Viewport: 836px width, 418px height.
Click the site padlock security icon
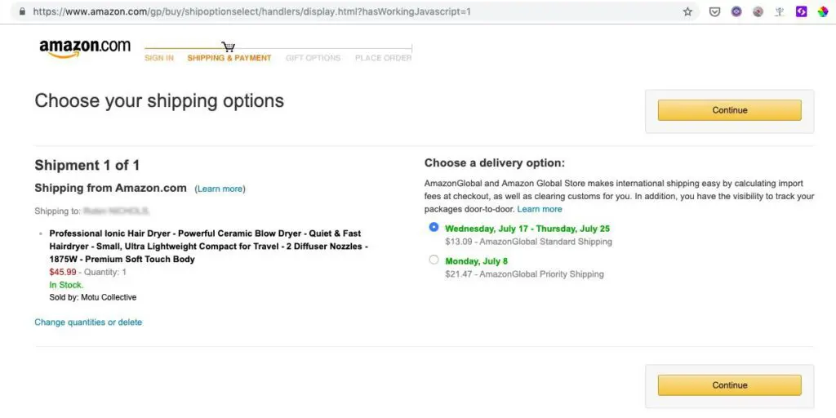[21, 12]
